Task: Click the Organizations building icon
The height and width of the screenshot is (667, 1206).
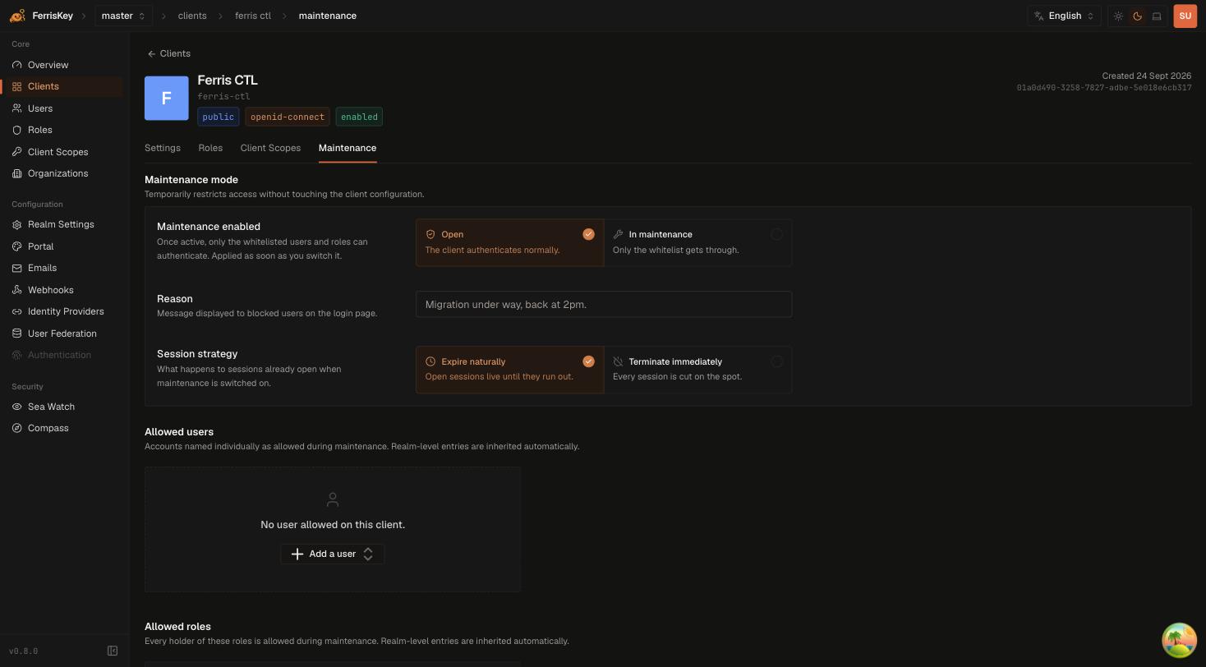Action: [x=16, y=173]
